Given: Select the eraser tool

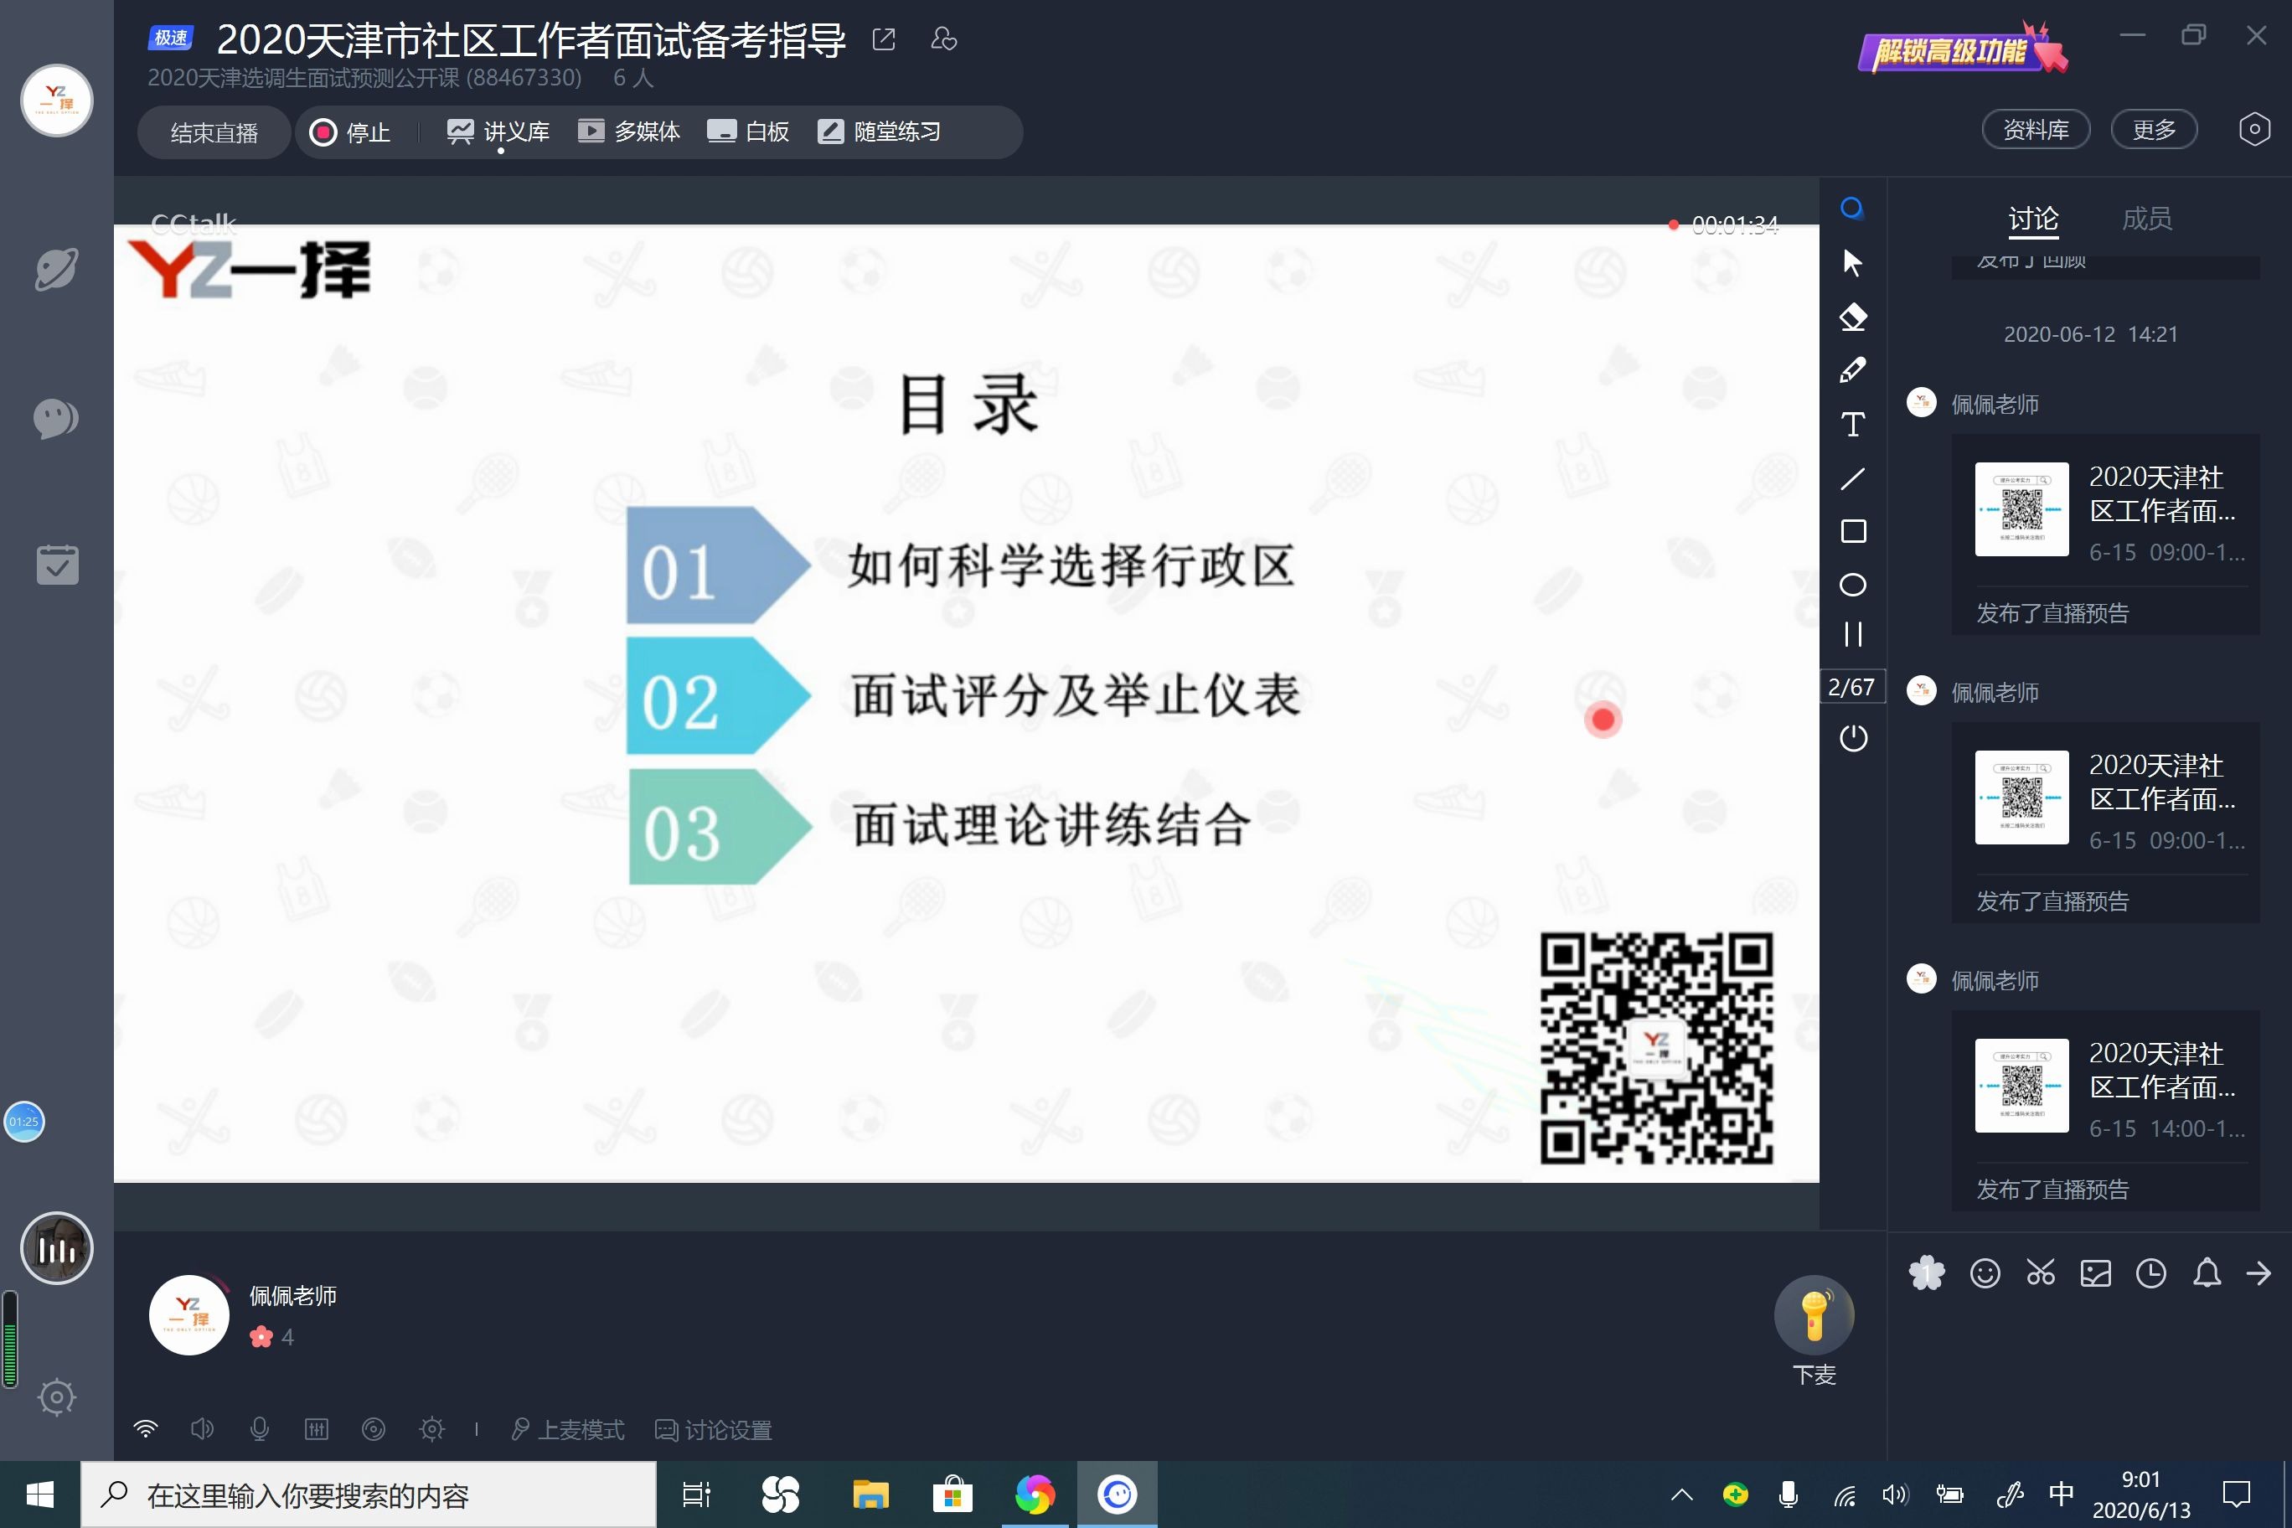Looking at the screenshot, I should click(x=1852, y=317).
